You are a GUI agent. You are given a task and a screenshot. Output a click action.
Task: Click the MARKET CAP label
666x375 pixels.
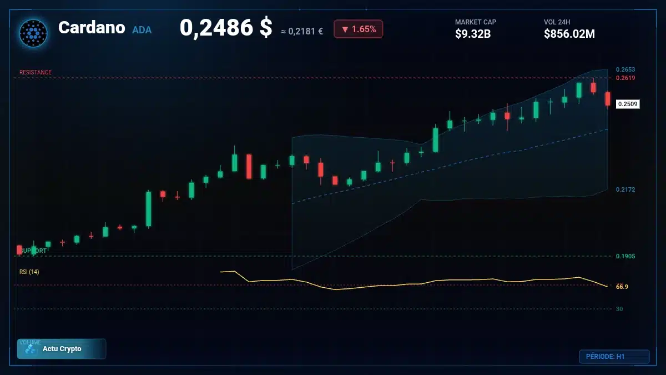point(476,22)
